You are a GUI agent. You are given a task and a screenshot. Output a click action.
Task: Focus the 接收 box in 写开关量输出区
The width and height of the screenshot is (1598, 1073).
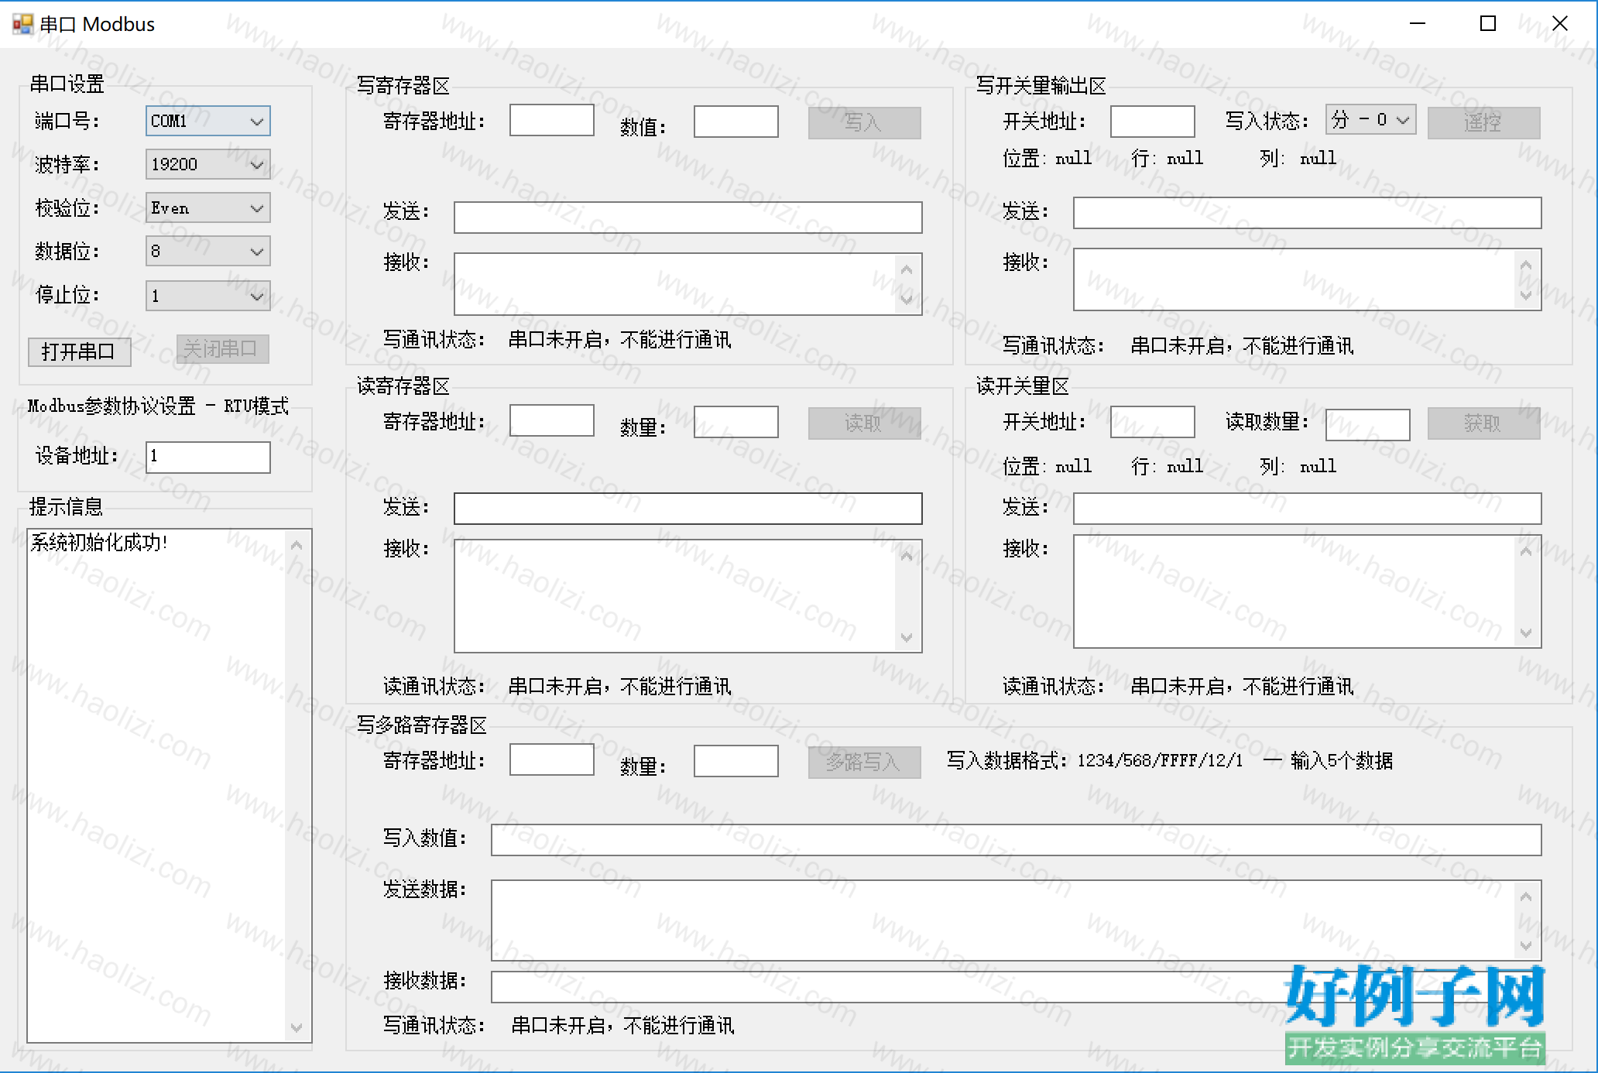click(x=1307, y=279)
